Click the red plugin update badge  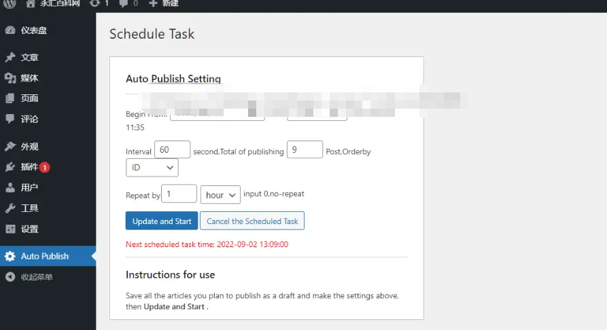coord(45,168)
